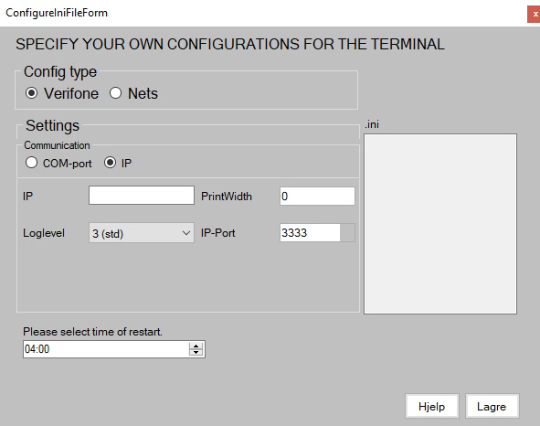Image resolution: width=540 pixels, height=426 pixels.
Task: Select the hour part of restart time
Action: (x=30, y=349)
